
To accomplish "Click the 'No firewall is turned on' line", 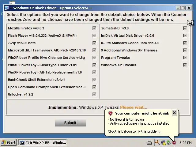I will [127, 119].
